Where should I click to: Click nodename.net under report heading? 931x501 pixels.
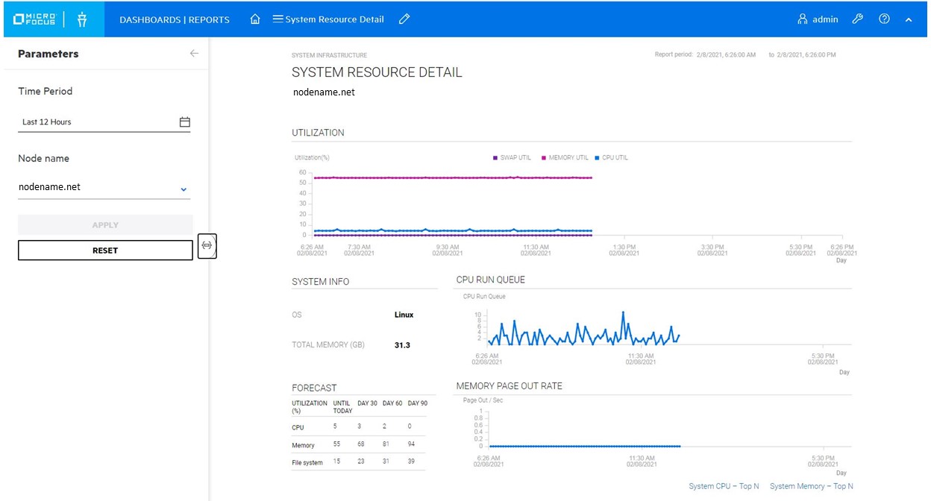tap(325, 92)
